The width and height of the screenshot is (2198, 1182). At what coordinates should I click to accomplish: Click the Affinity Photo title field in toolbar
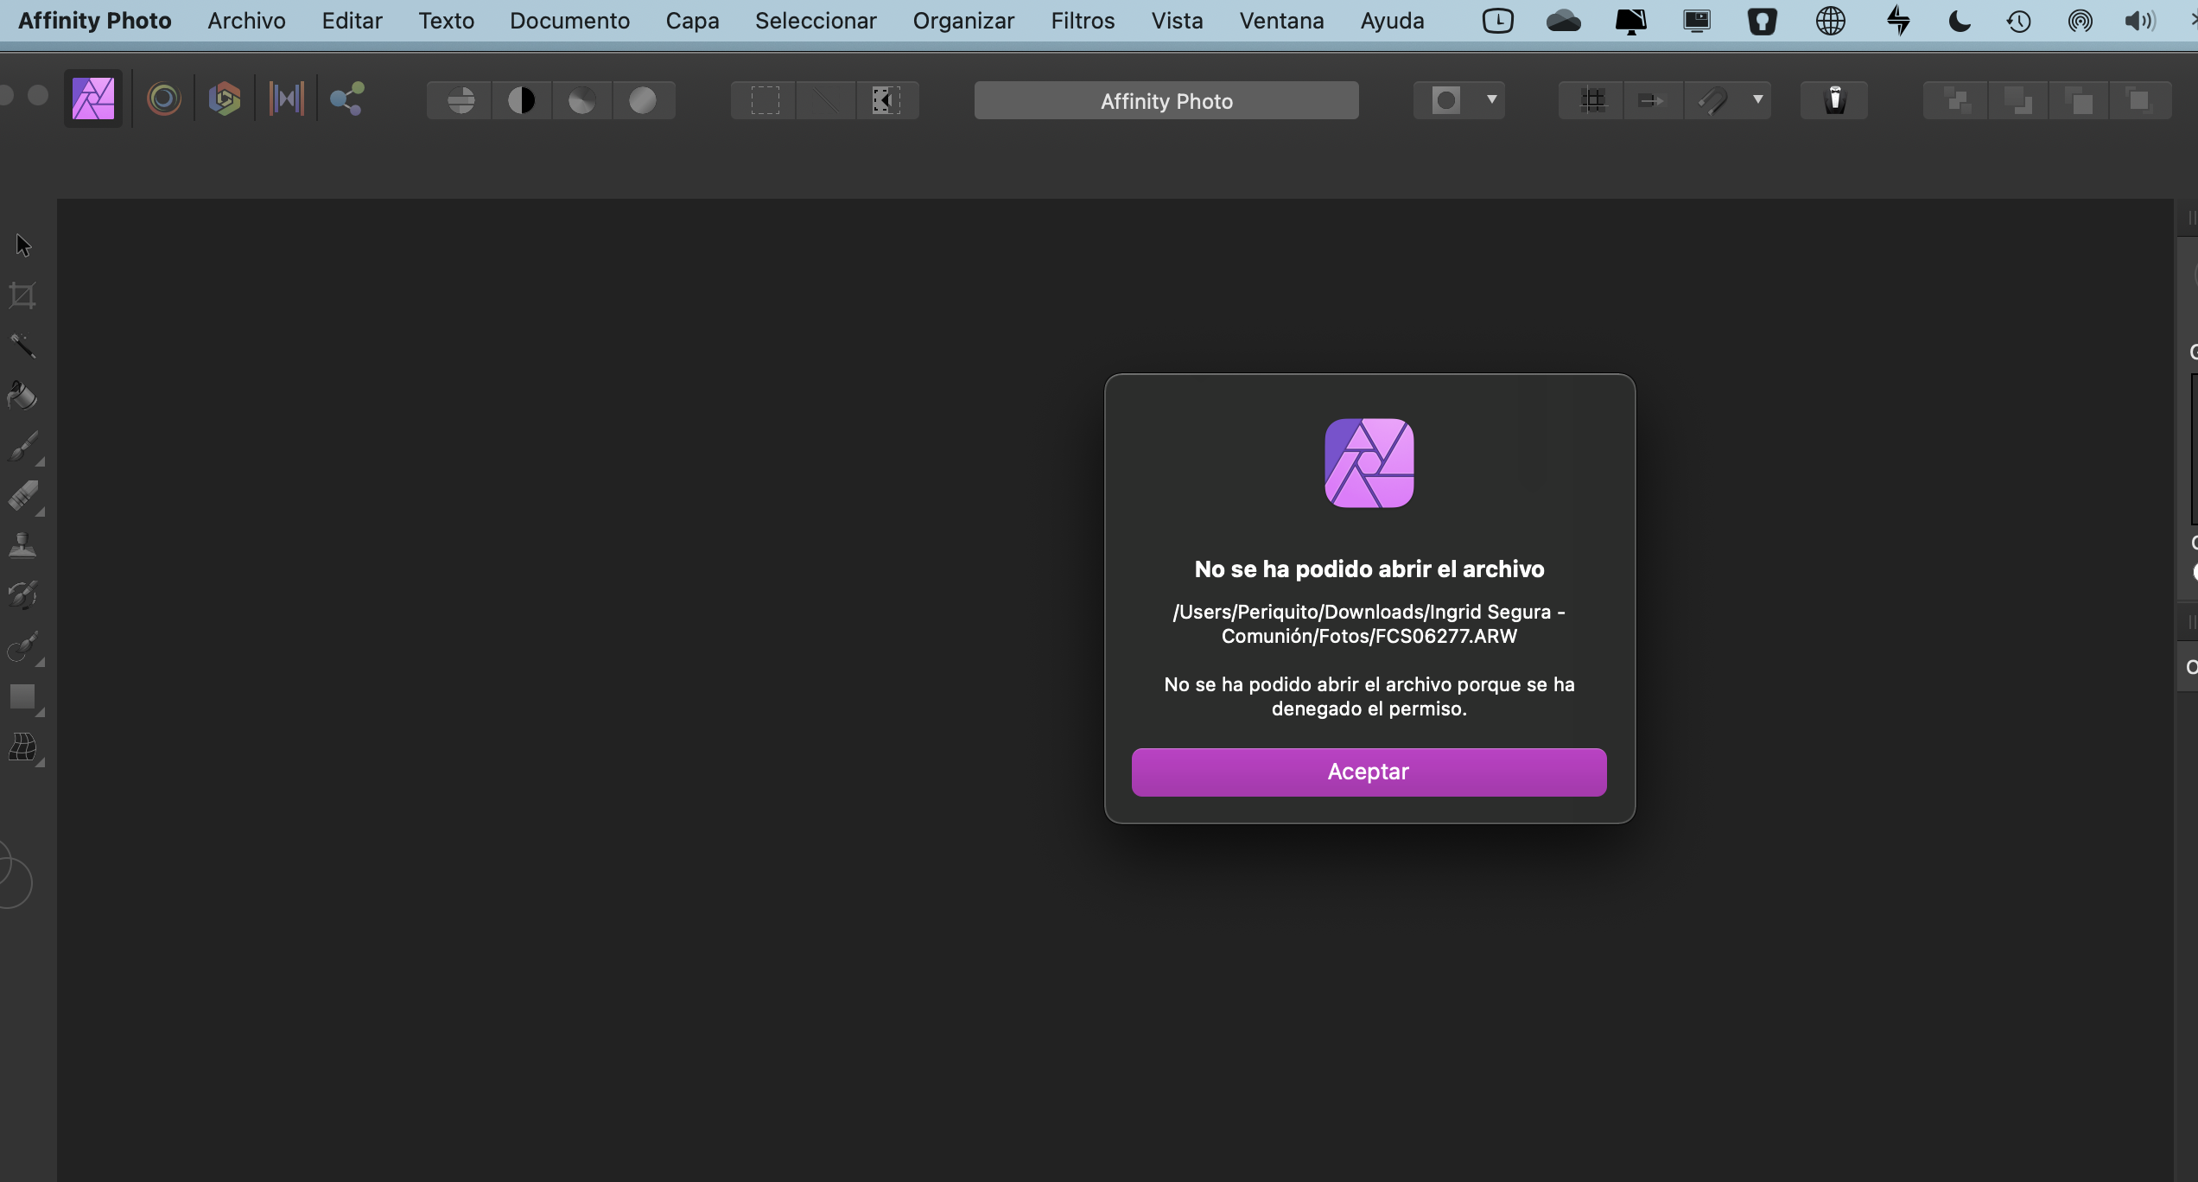(1166, 101)
